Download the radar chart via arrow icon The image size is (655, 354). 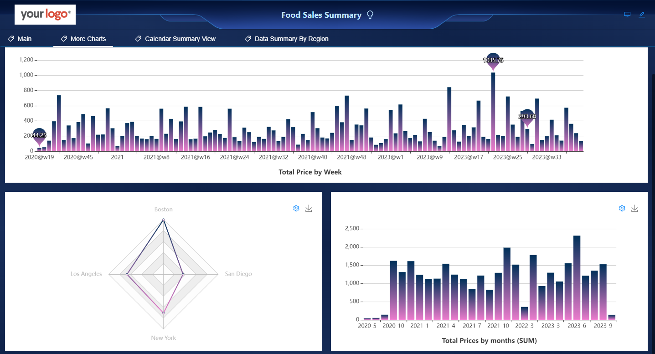(x=309, y=208)
